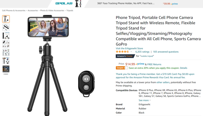Select the fifth product thumbnail
This screenshot has width=203, height=116.
[x=6, y=52]
